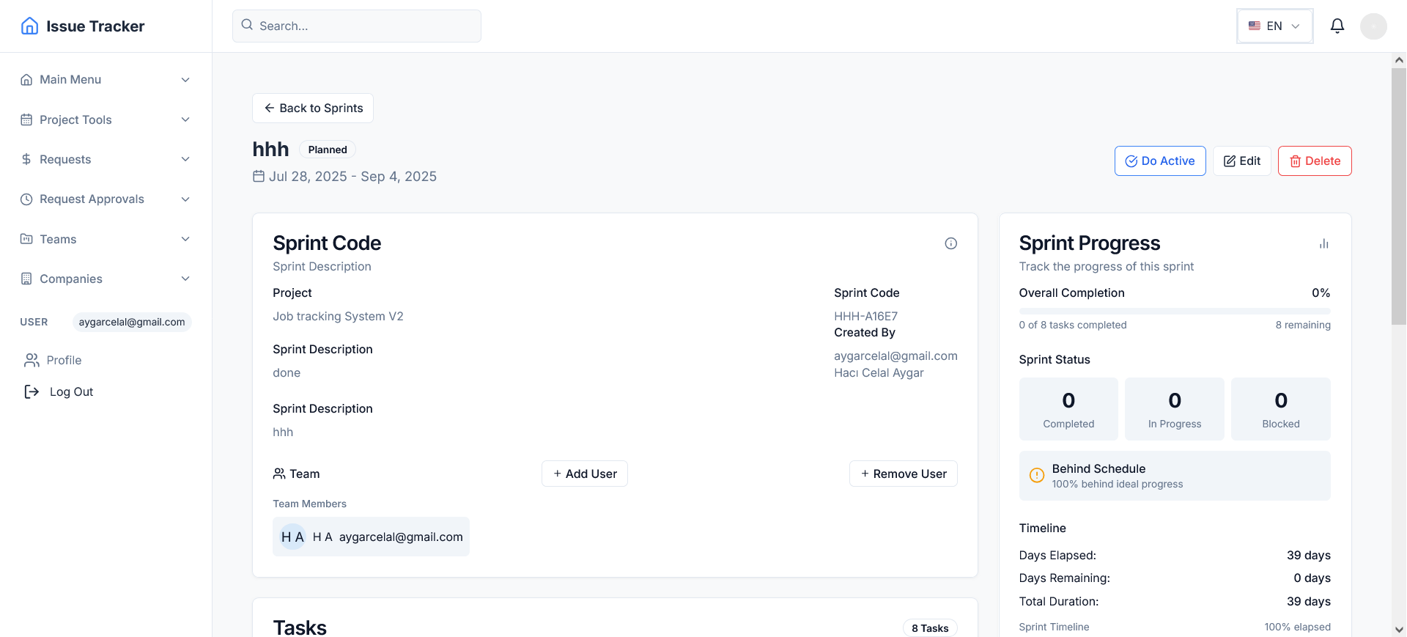Click the Profile people icon
This screenshot has width=1407, height=637.
click(31, 360)
